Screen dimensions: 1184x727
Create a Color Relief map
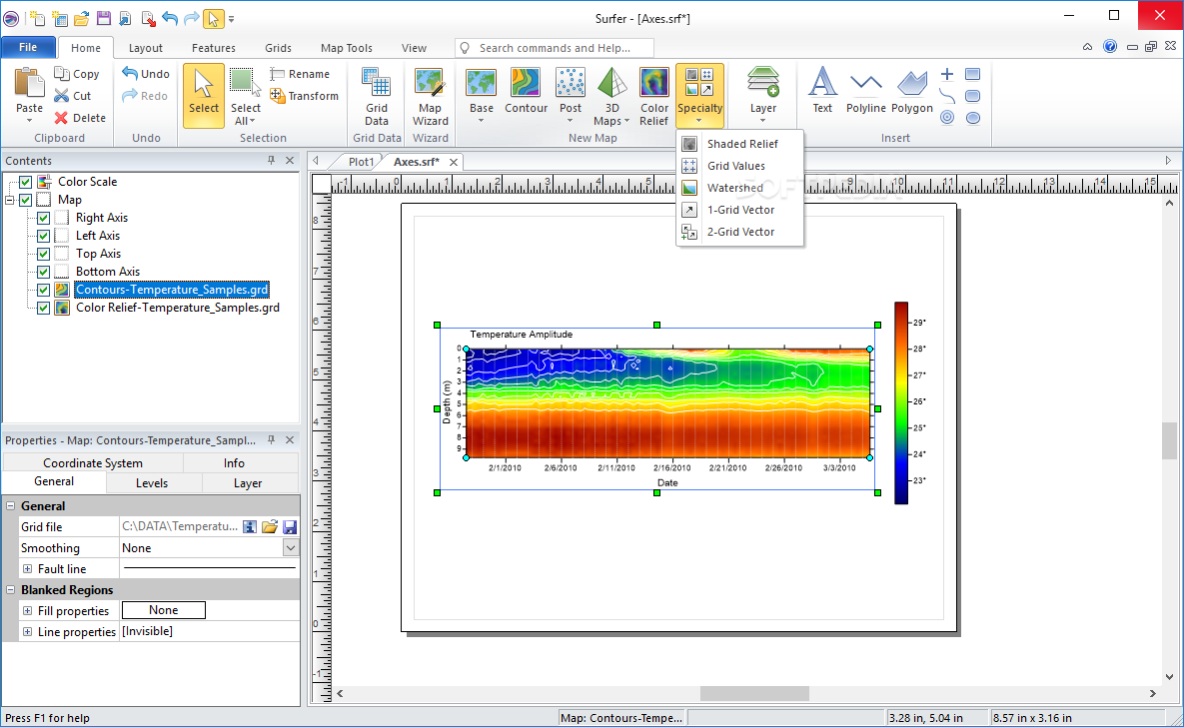pyautogui.click(x=653, y=97)
